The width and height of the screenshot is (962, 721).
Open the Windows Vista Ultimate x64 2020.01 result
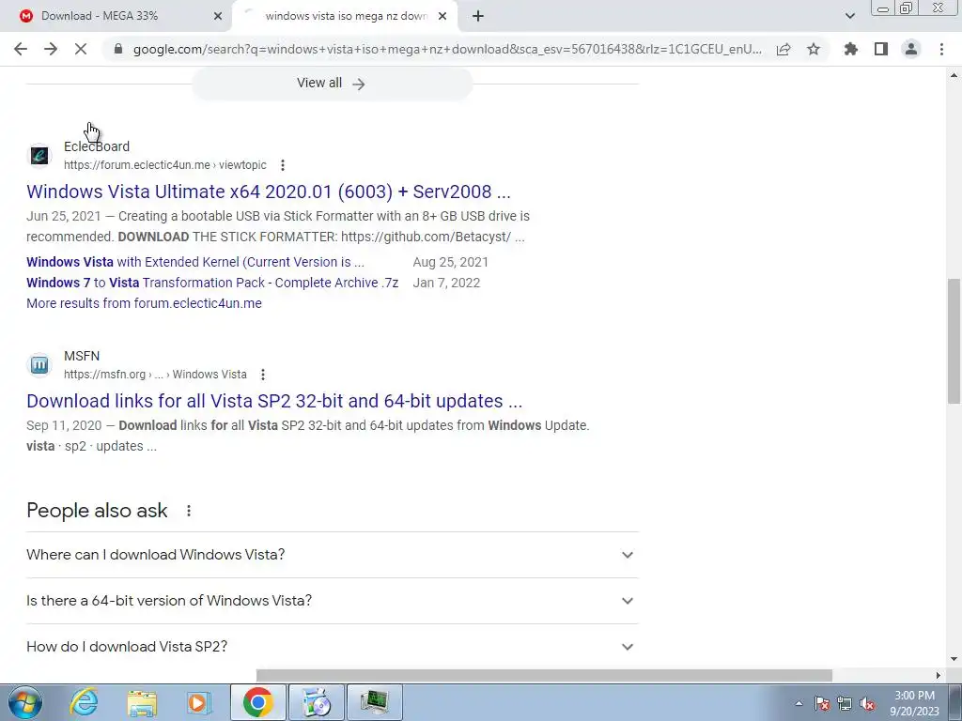click(268, 192)
